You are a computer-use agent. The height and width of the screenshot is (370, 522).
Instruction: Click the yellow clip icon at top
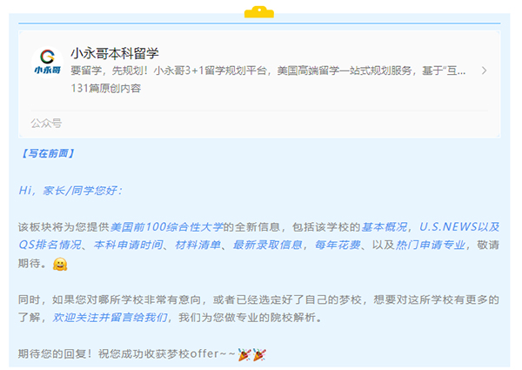[259, 11]
